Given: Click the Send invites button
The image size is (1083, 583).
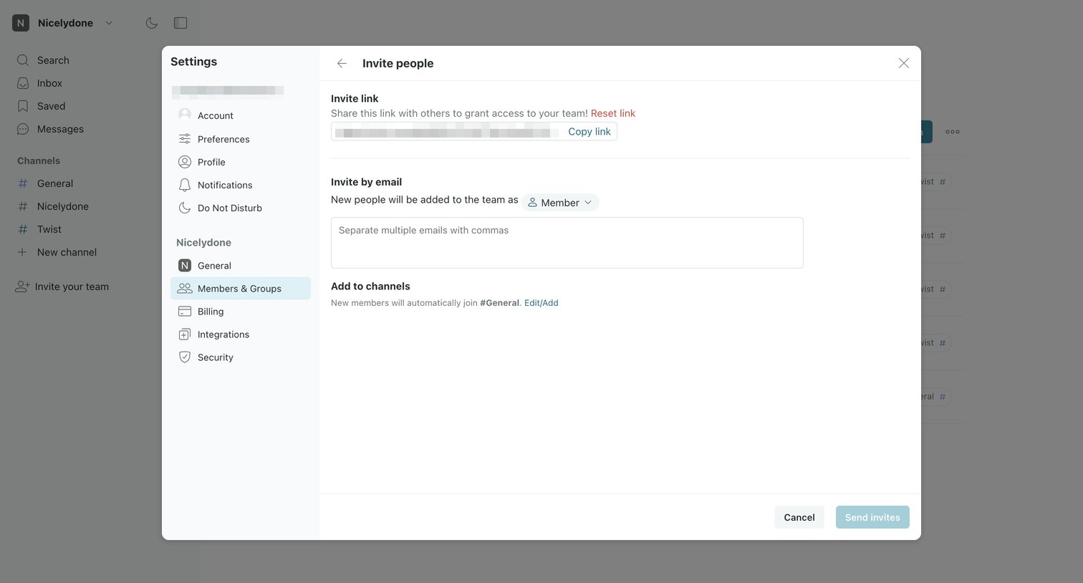Looking at the screenshot, I should pos(872,517).
